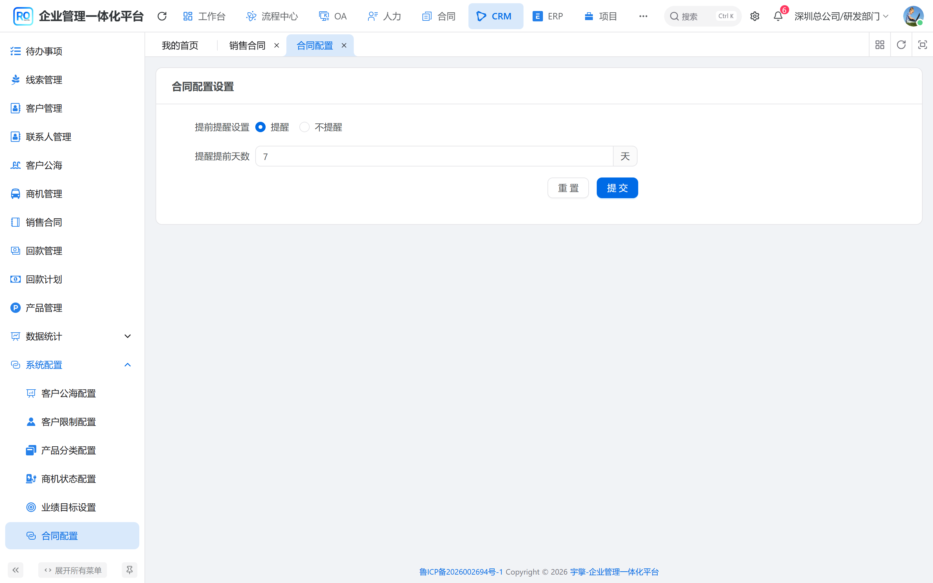Open 宇擎-企业管理一体化平台 footer link
Viewport: 933px width, 583px height.
[x=615, y=572]
